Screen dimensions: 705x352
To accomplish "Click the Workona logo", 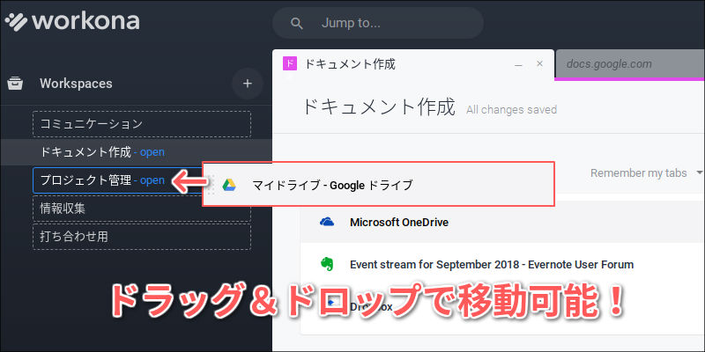I will click(72, 21).
